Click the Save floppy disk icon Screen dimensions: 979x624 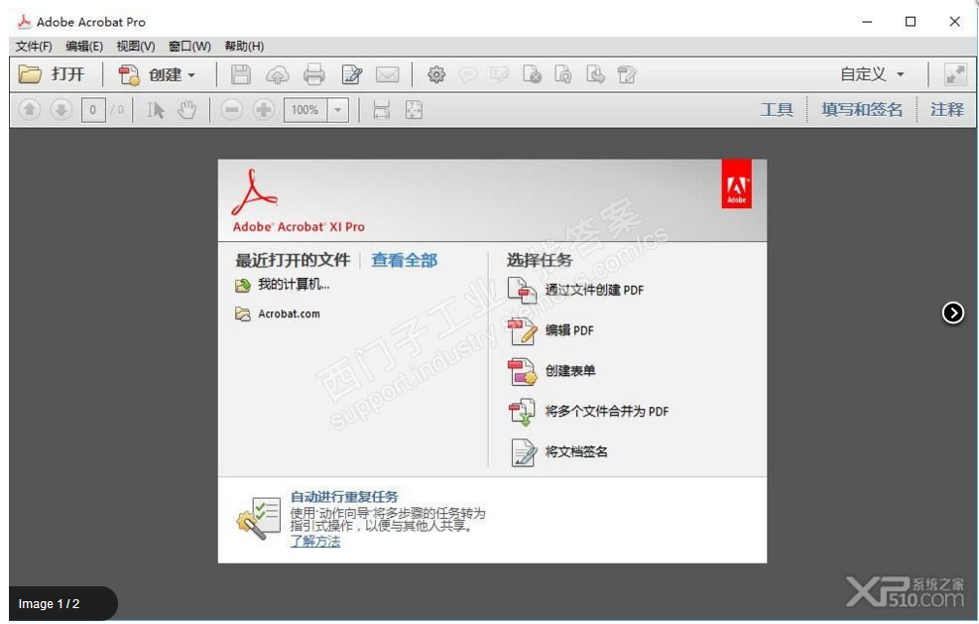pos(240,75)
